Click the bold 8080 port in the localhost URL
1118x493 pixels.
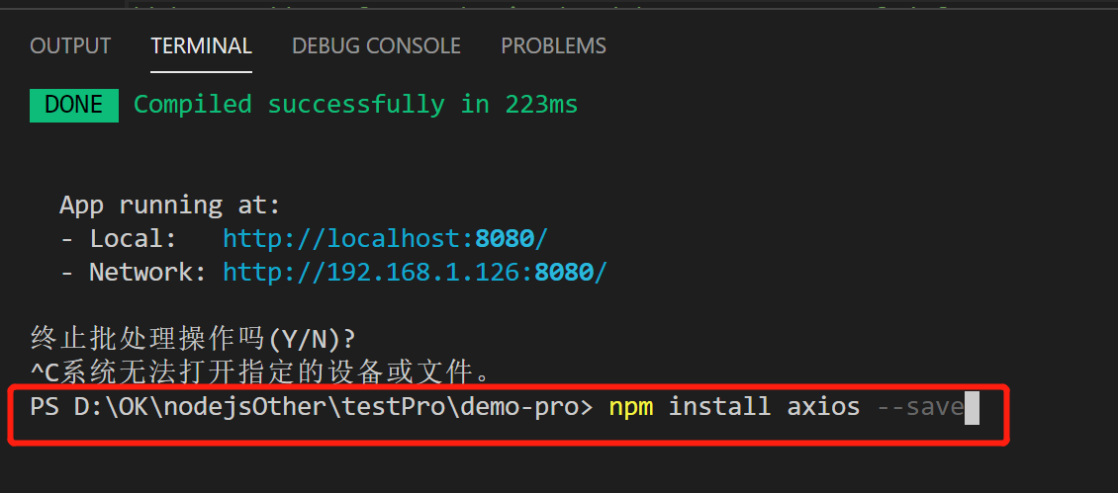(x=505, y=238)
